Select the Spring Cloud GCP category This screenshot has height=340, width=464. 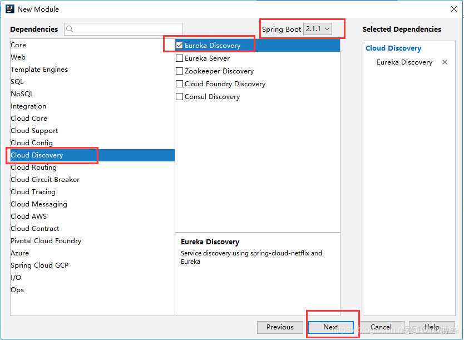40,265
